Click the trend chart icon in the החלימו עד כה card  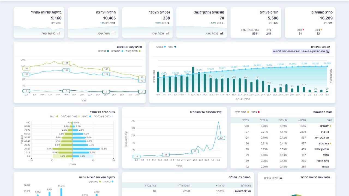[113, 33]
